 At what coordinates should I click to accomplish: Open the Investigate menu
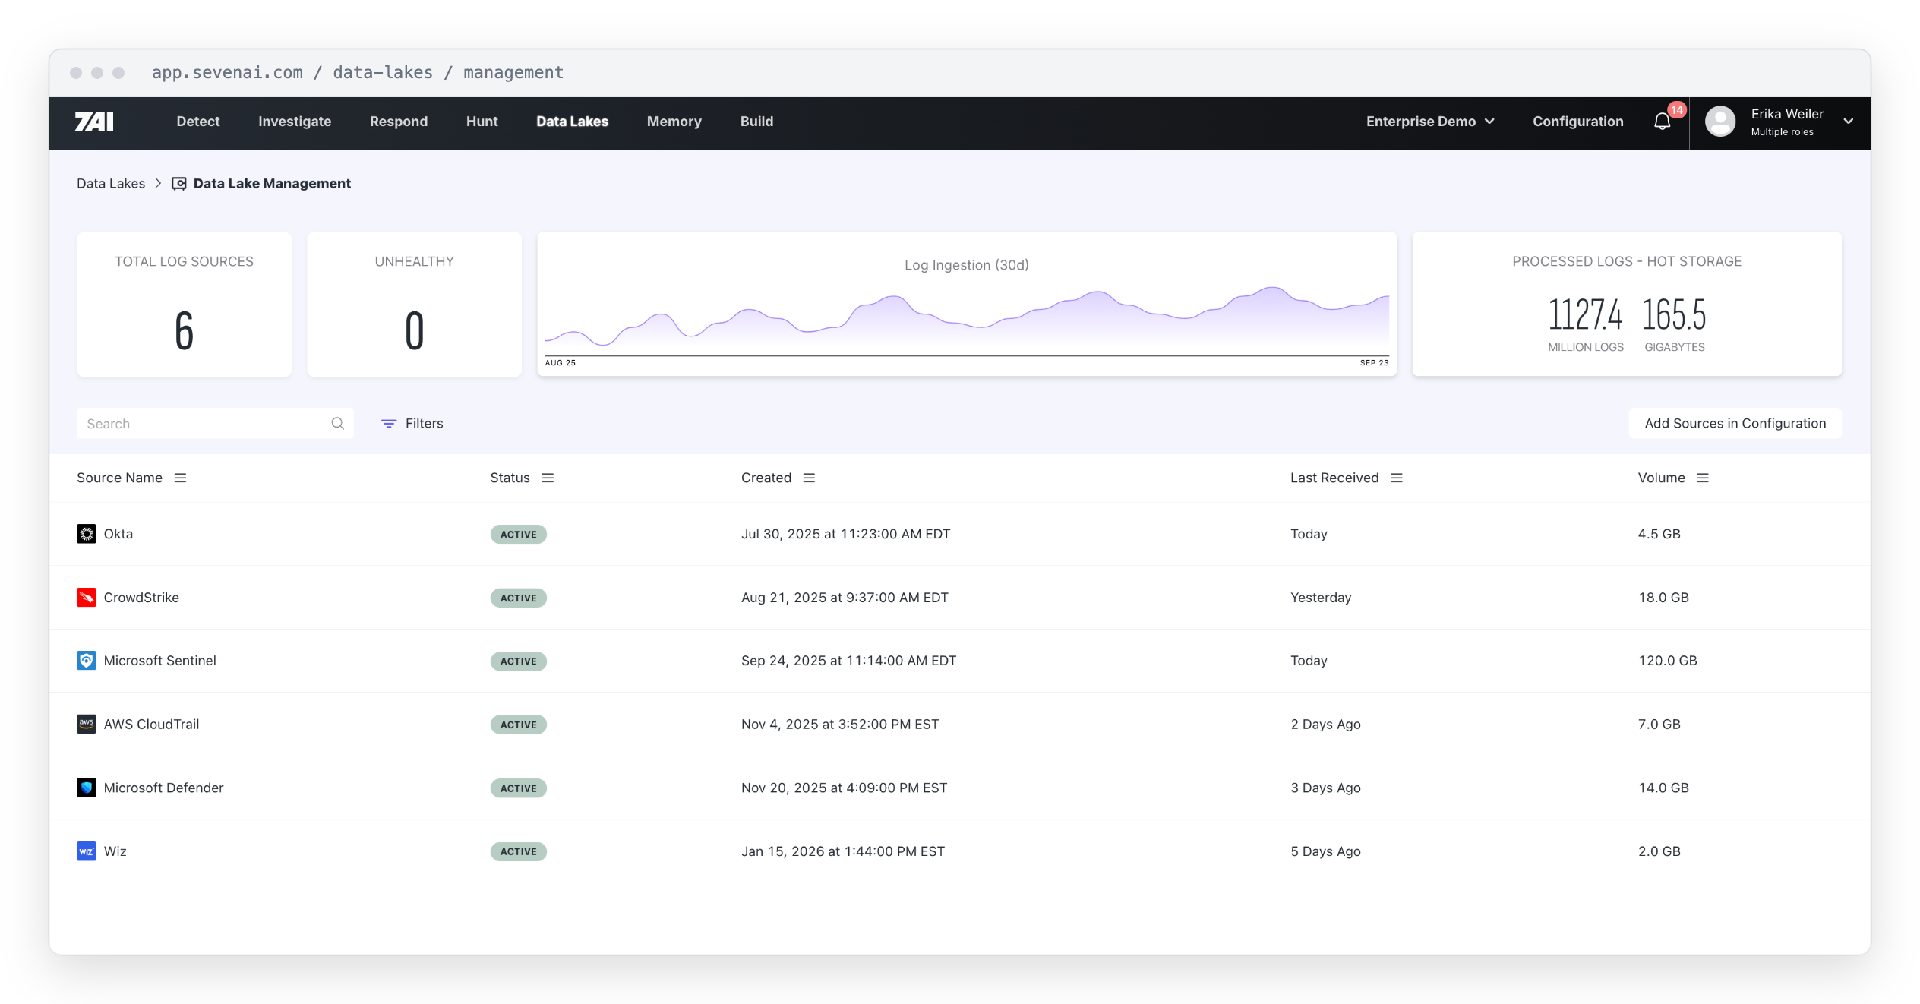pyautogui.click(x=295, y=122)
